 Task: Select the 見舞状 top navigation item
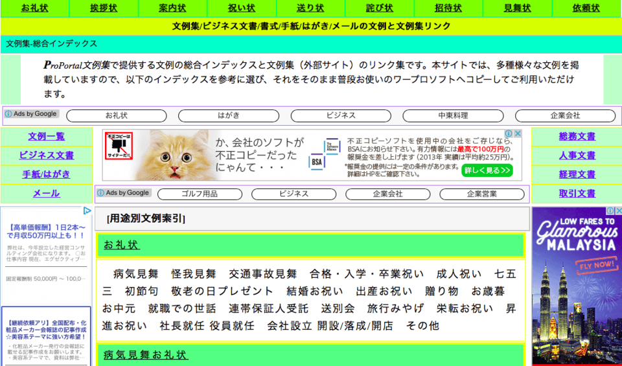pos(517,8)
